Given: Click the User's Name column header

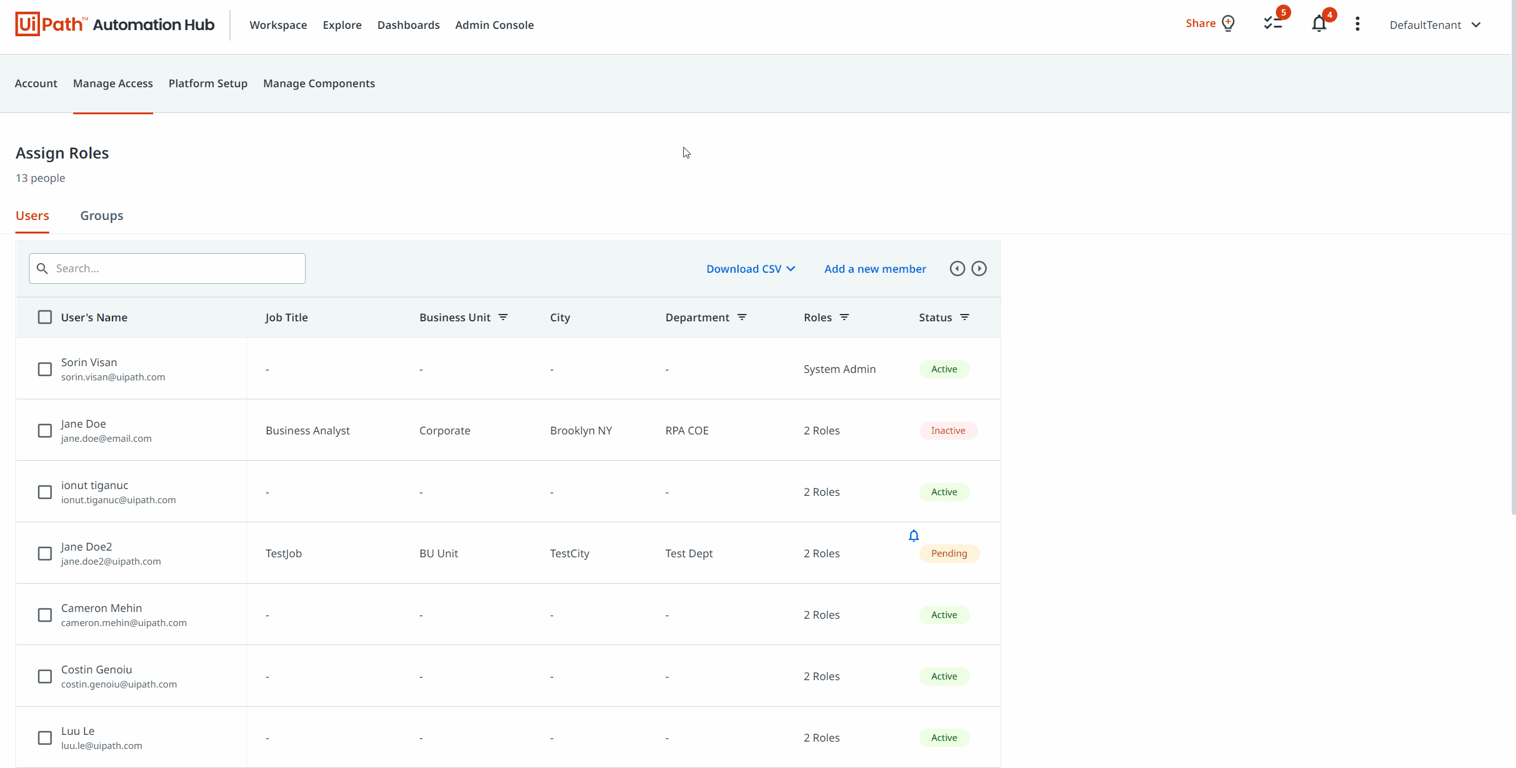Looking at the screenshot, I should click(94, 317).
